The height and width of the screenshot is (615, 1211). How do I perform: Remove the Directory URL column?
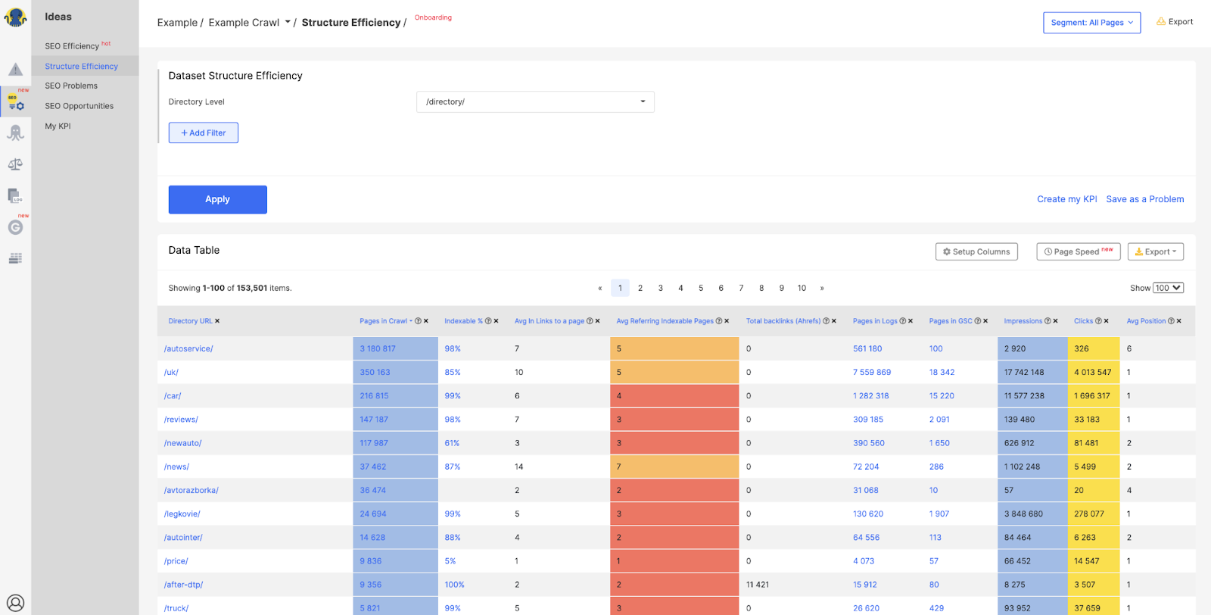pyautogui.click(x=217, y=321)
